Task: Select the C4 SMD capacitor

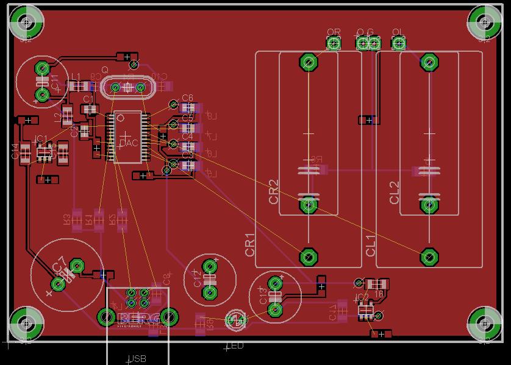Action: pyautogui.click(x=188, y=147)
